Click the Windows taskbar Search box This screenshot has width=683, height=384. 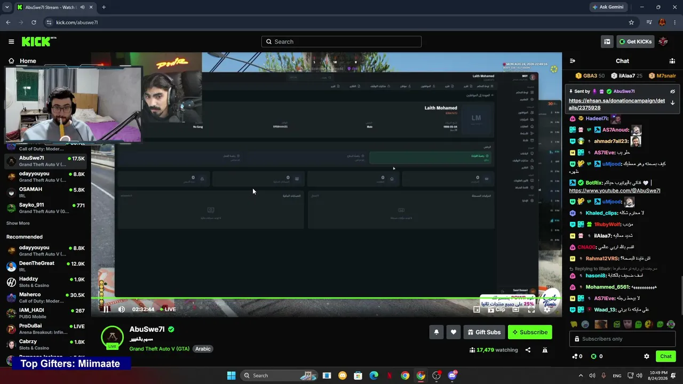coord(280,375)
